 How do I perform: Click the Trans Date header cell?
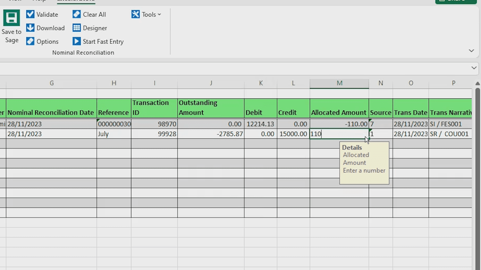tap(411, 108)
